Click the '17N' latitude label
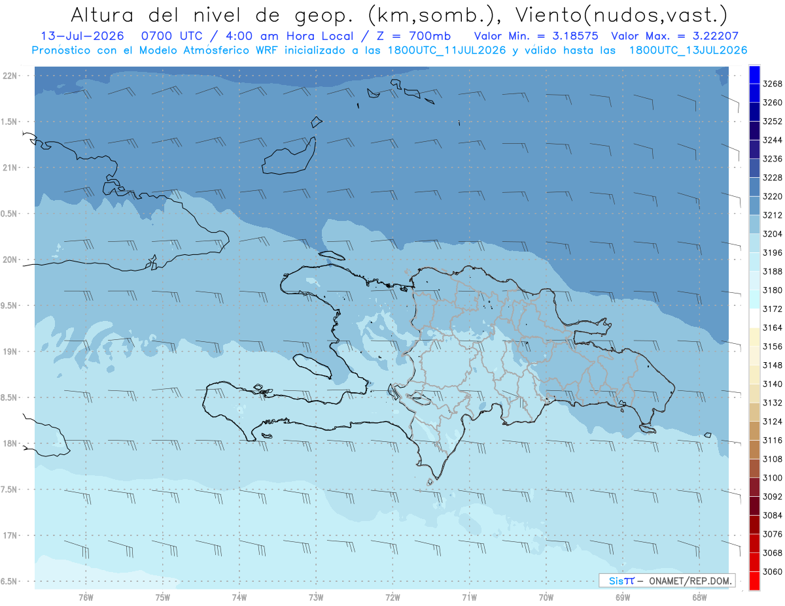The image size is (785, 606). 9,535
